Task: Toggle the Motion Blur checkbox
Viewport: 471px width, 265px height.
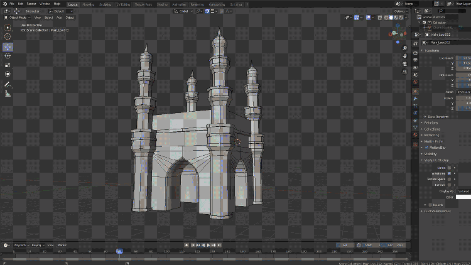Action: click(x=426, y=148)
